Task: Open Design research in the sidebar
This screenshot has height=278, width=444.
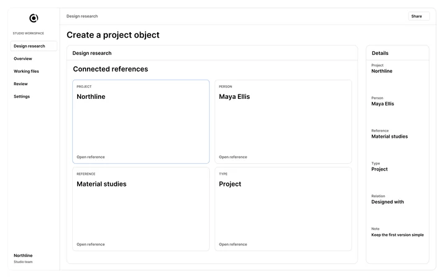Action: click(x=34, y=46)
